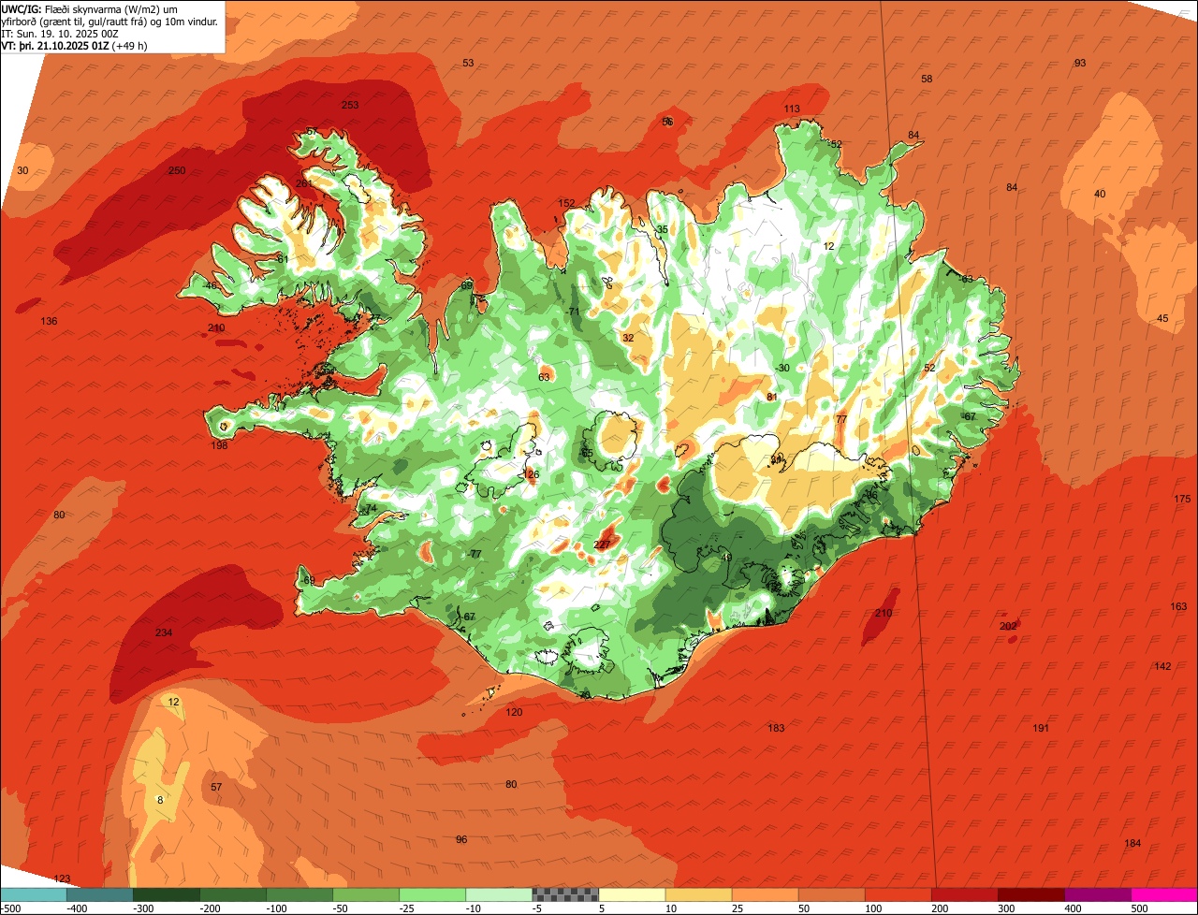Screen dimensions: 1198x915
Task: Click the map value 142 near the right edge
Action: (x=1162, y=666)
